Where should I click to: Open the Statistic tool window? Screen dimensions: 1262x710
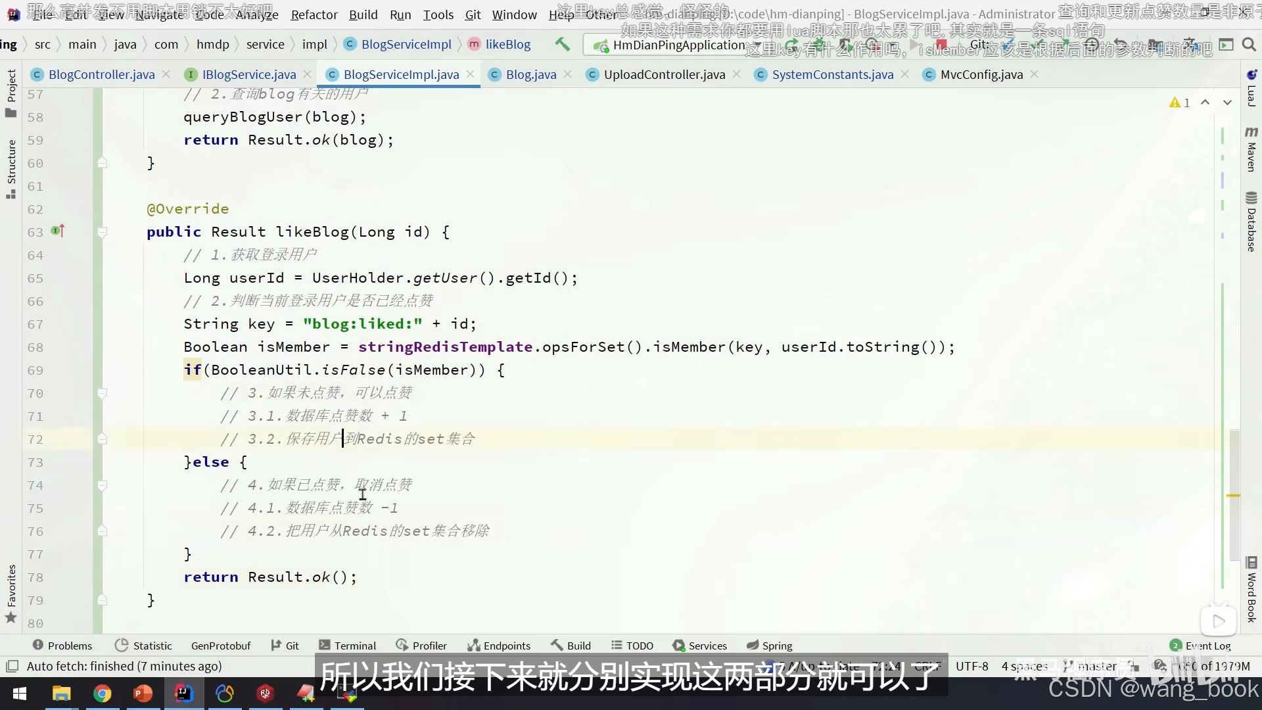click(143, 646)
